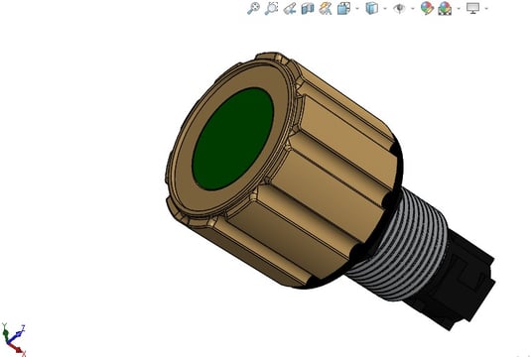Image resolution: width=532 pixels, height=357 pixels.
Task: Click the Display Style cube icon
Action: pyautogui.click(x=372, y=8)
